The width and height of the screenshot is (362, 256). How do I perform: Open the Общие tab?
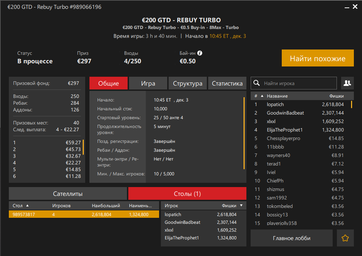[109, 83]
